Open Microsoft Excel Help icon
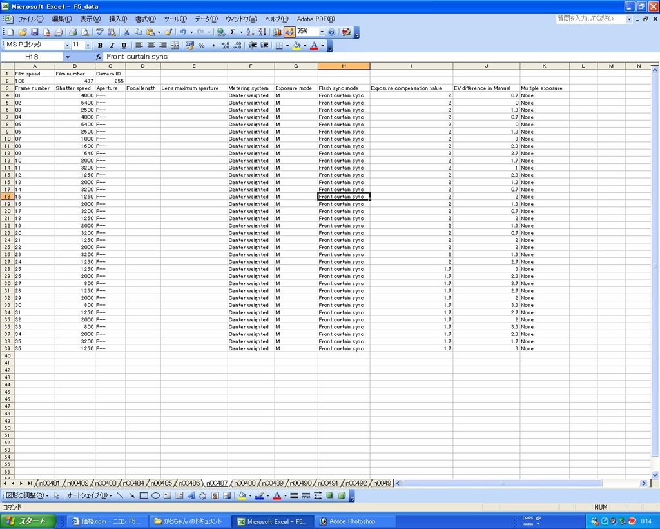Image resolution: width=660 pixels, height=529 pixels. pos(332,32)
